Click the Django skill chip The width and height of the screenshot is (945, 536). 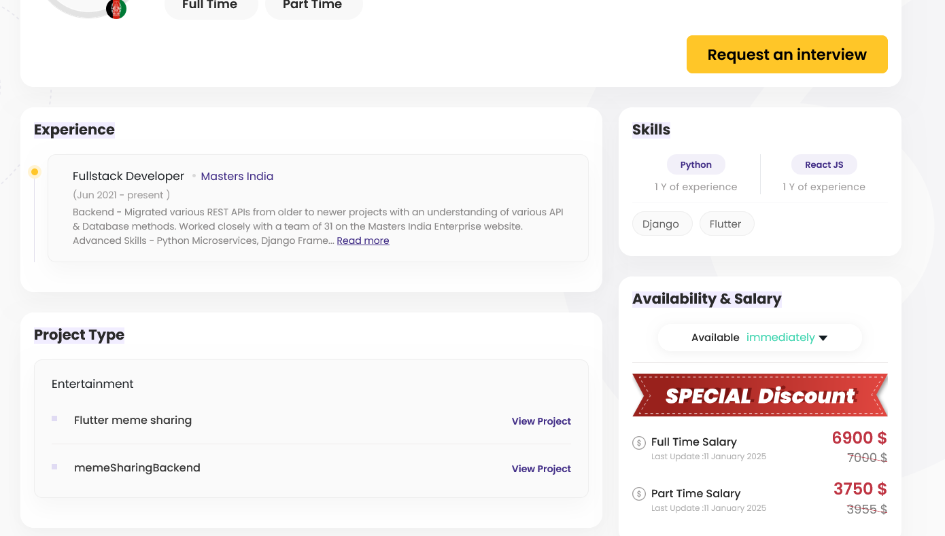click(x=661, y=224)
